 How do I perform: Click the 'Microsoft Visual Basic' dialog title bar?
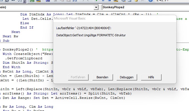pos(115,18)
